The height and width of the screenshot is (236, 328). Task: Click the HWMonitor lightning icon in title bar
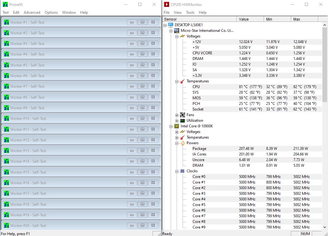coord(167,4)
